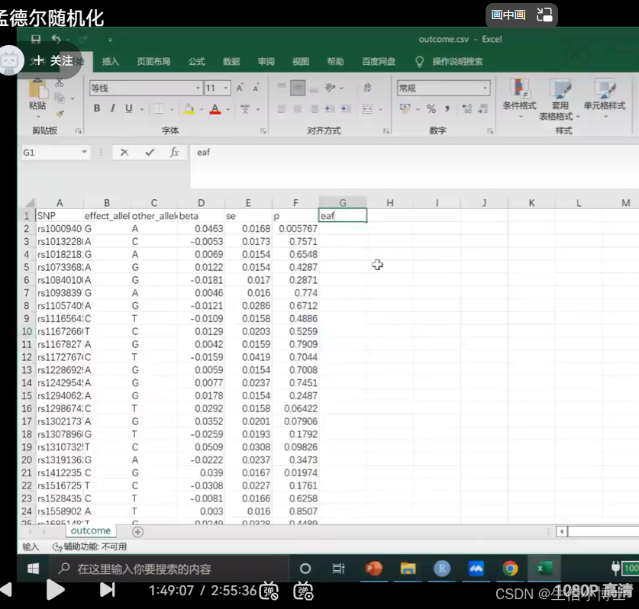The image size is (639, 609).
Task: Click the text orientation icon
Action: click(x=331, y=88)
